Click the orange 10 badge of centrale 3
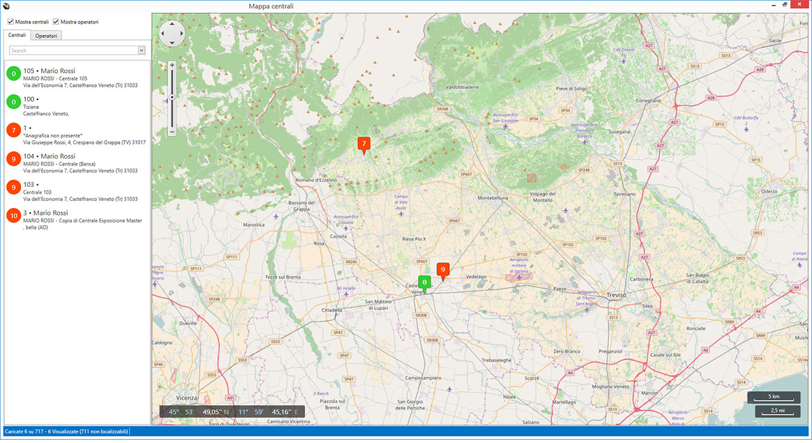This screenshot has width=812, height=443. pyautogui.click(x=13, y=216)
